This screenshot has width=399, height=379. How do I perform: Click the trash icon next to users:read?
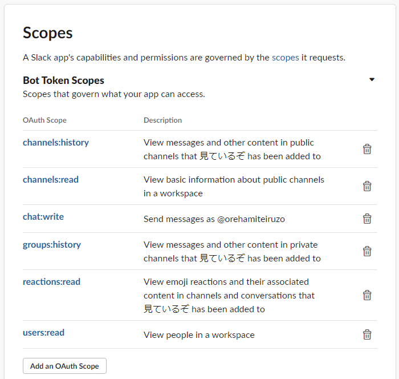[367, 334]
